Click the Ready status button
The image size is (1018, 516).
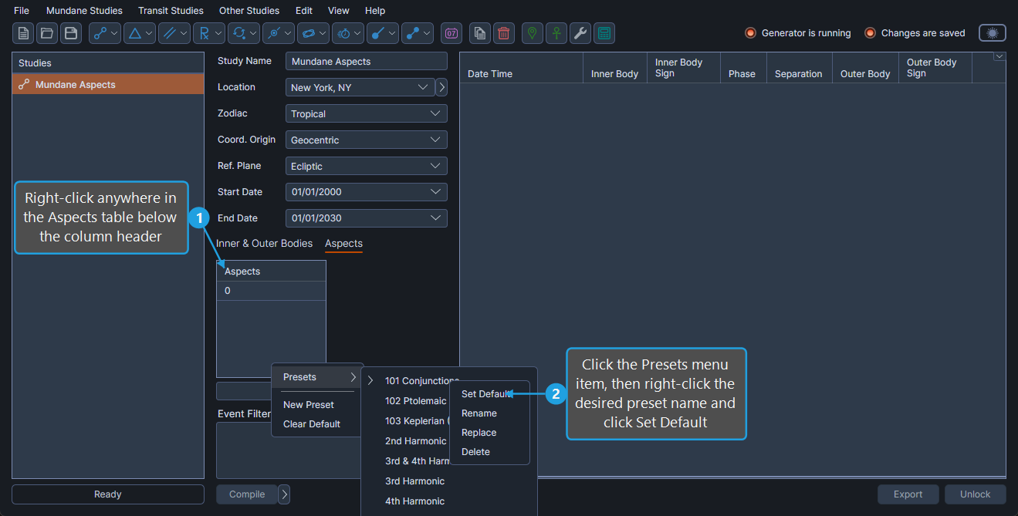tap(108, 494)
